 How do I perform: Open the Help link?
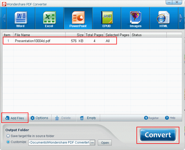170,118
